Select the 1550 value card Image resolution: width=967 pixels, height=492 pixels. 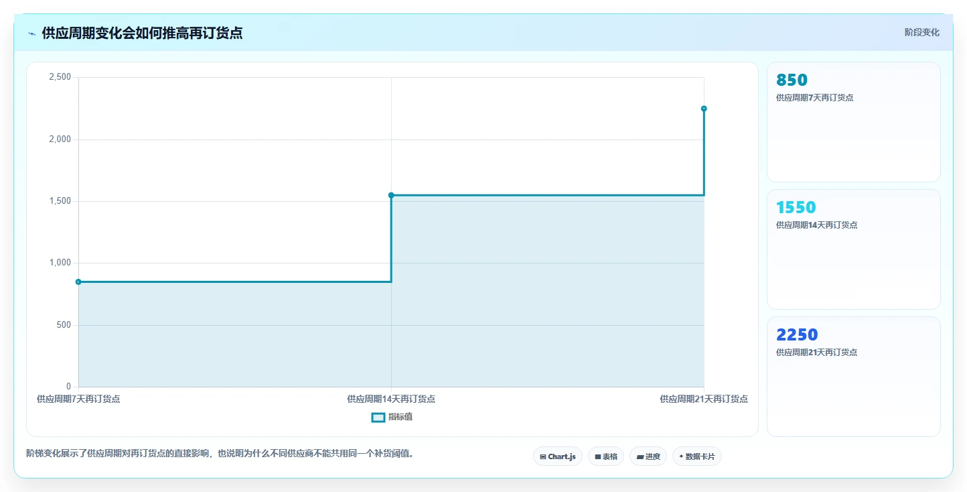tap(853, 249)
